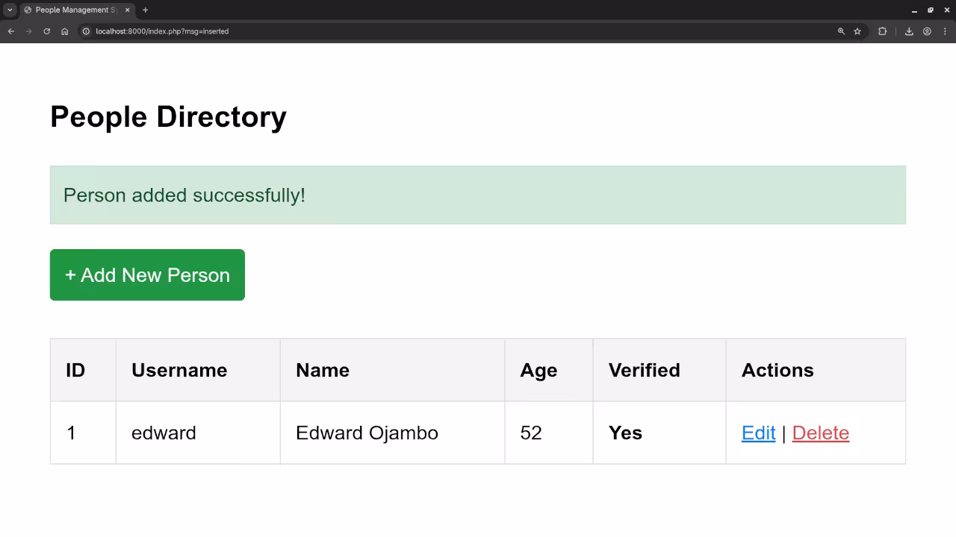Edit Edward Ojambo's record
956x537 pixels.
pyautogui.click(x=757, y=433)
